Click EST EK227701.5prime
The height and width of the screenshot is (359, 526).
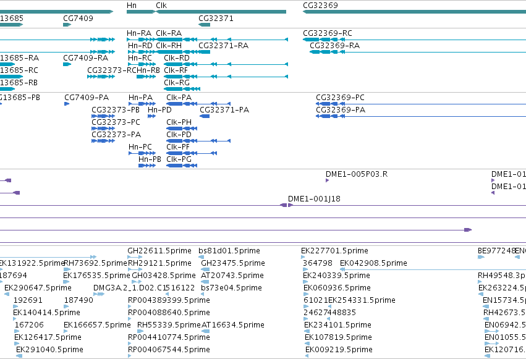click(x=334, y=251)
